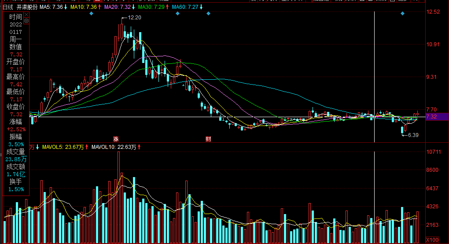Click the 开滦股份 stock name
Viewport: 449px width, 244px height.
pos(27,7)
